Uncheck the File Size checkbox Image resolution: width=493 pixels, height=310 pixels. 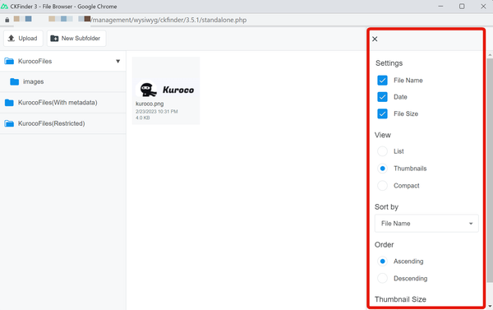click(382, 113)
